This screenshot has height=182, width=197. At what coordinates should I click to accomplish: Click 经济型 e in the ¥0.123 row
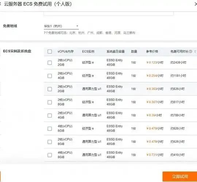[88, 62]
